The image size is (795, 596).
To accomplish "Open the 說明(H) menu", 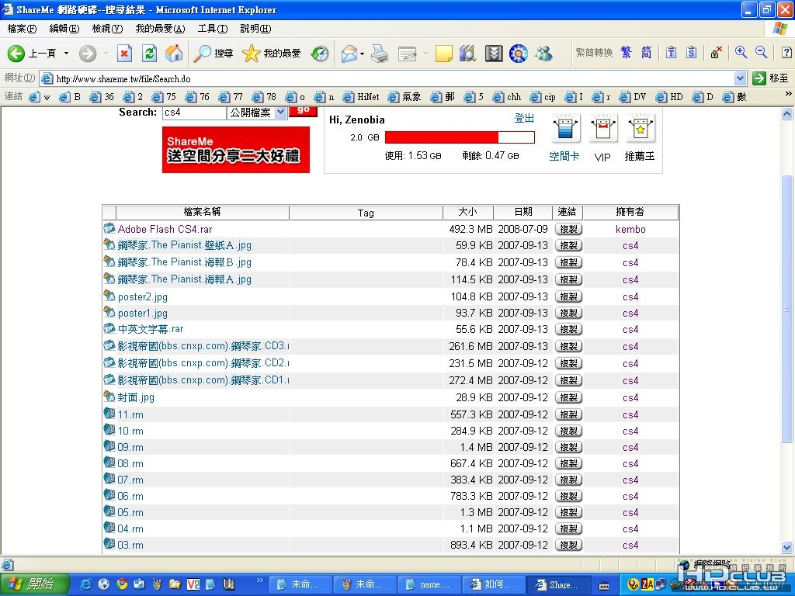I will [x=255, y=29].
